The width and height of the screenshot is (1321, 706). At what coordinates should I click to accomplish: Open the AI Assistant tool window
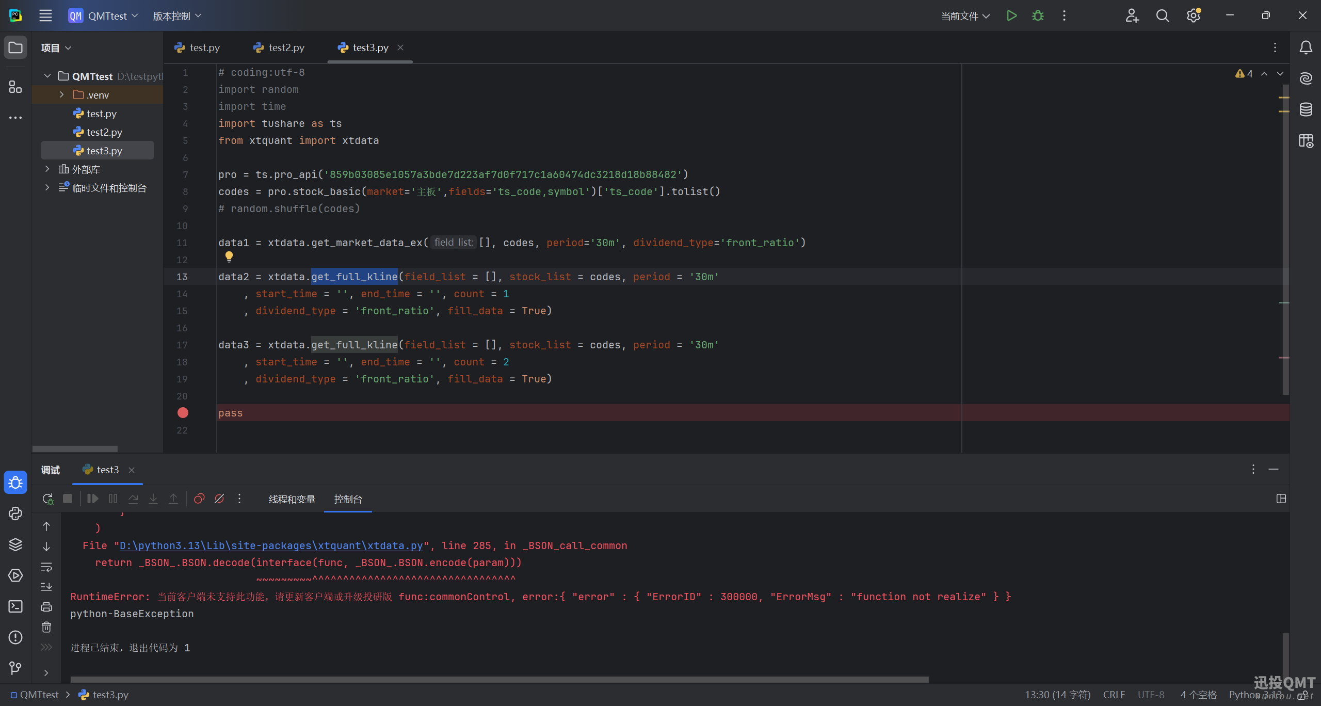click(x=1306, y=78)
